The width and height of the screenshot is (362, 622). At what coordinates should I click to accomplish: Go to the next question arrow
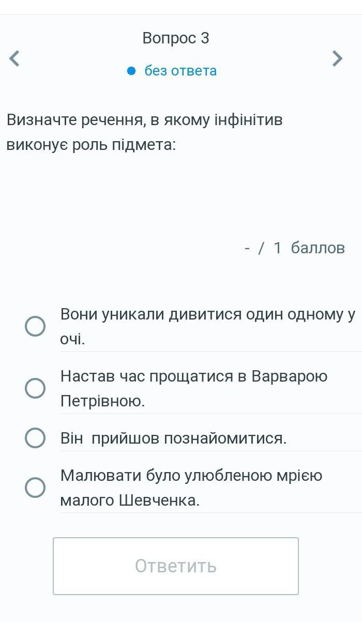[x=337, y=58]
